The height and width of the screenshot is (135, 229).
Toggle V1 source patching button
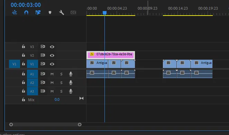tap(15, 64)
